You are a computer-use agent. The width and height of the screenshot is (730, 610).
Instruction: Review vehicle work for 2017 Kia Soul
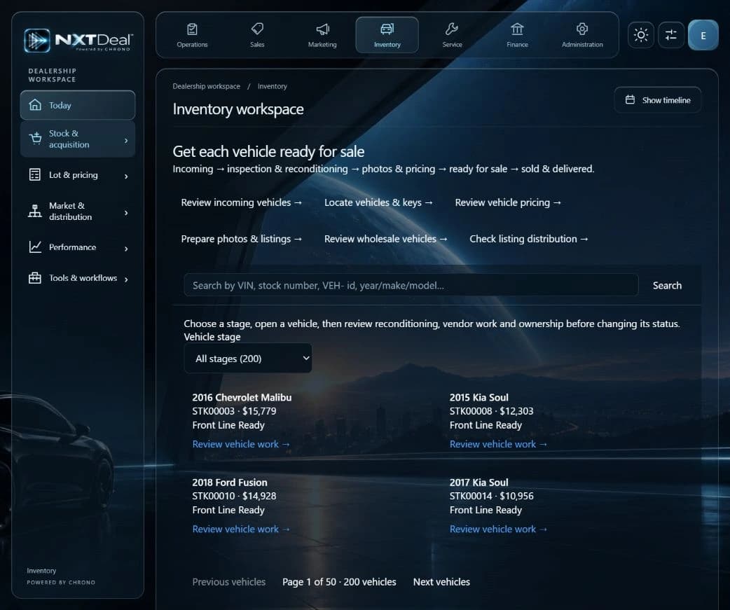pos(497,529)
